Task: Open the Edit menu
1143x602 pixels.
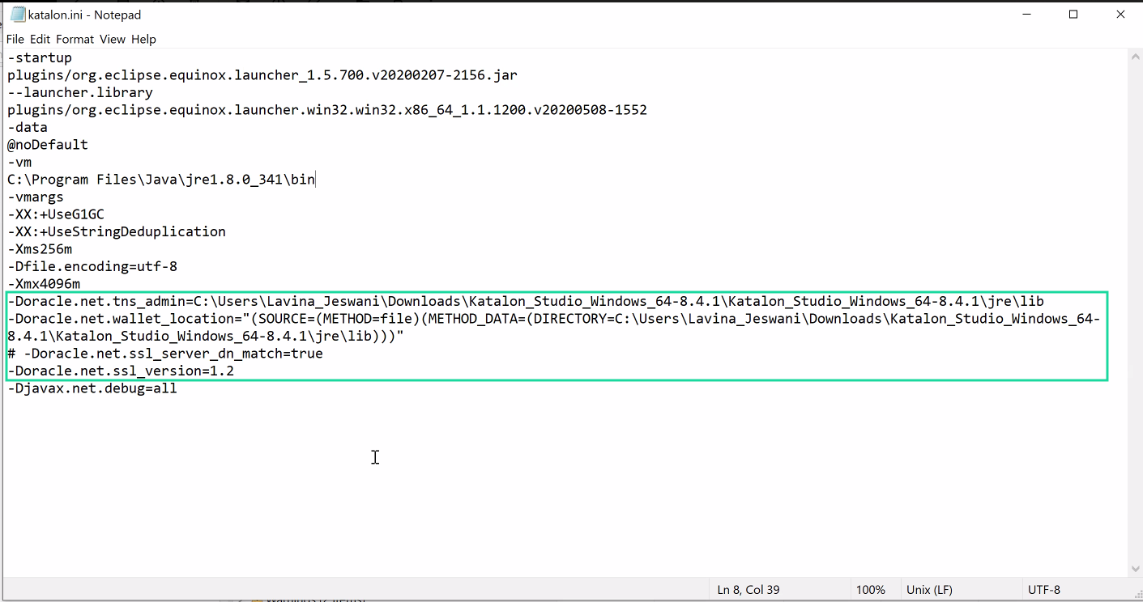Action: point(41,39)
